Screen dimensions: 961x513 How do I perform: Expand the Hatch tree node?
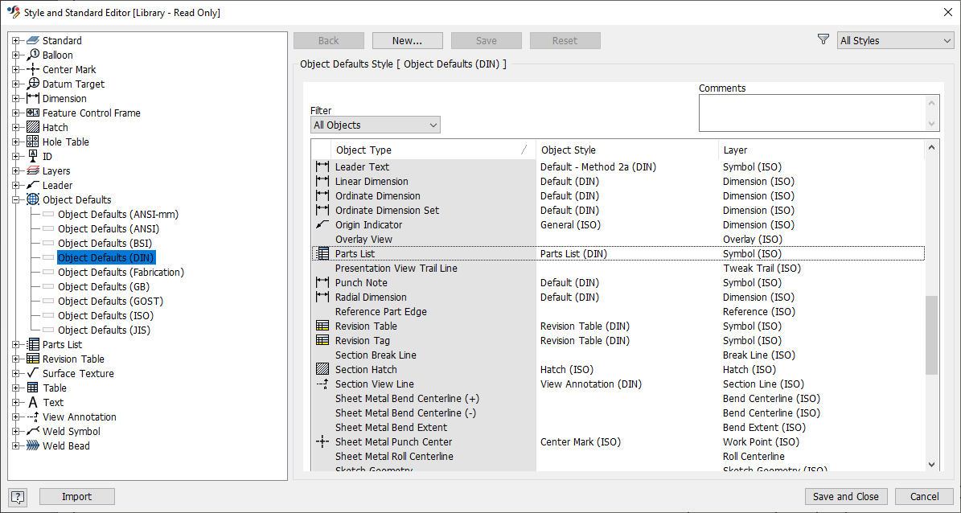[16, 128]
